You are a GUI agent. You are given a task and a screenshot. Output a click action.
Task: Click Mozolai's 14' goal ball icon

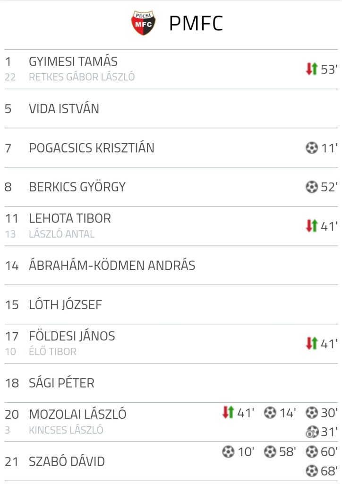(270, 413)
